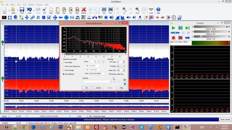Open the Tool menu

pyautogui.click(x=24, y=5)
